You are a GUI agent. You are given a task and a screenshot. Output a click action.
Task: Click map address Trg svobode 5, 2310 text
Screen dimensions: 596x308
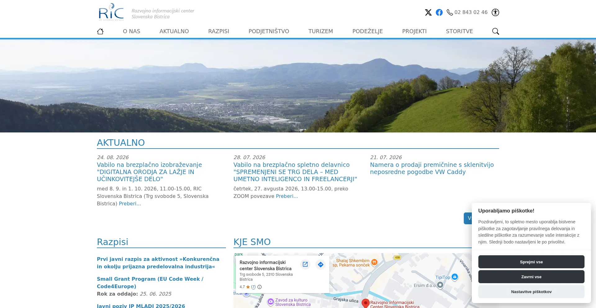tap(266, 277)
